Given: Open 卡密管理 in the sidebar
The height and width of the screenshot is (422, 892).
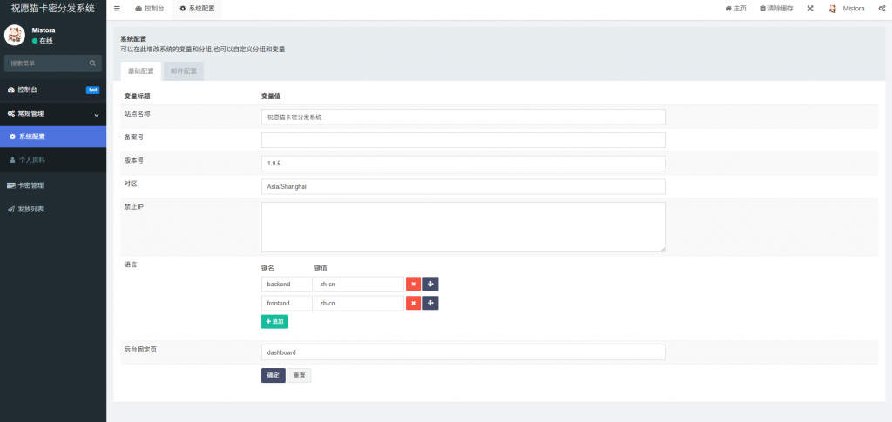Looking at the screenshot, I should 53,185.
